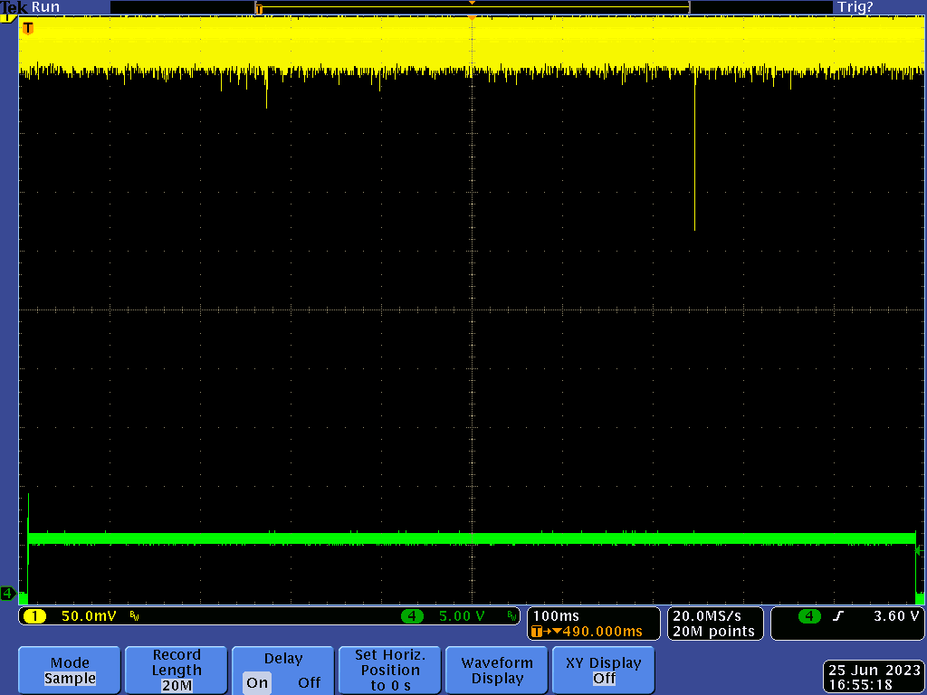Click the channel 4 green badge in readout
Screen dimensions: 927x695
[x=413, y=616]
